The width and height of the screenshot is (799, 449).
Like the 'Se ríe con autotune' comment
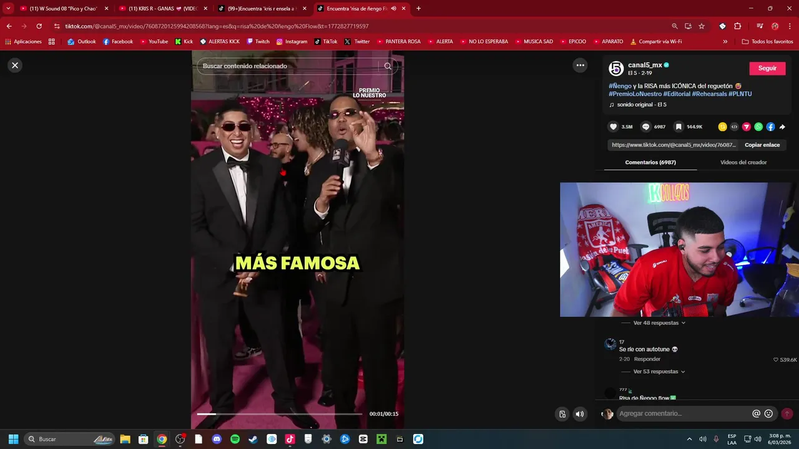click(x=776, y=360)
